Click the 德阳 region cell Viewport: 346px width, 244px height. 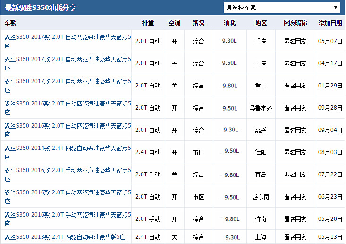click(261, 152)
